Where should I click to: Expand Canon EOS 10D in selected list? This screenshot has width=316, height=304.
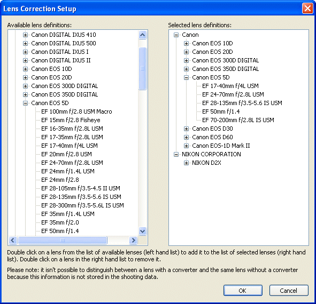(186, 43)
